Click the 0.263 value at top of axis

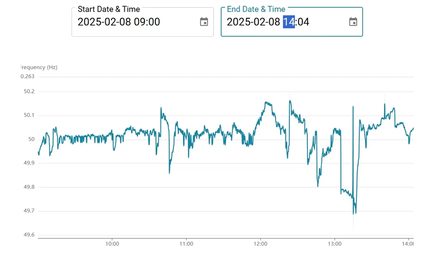pos(28,76)
